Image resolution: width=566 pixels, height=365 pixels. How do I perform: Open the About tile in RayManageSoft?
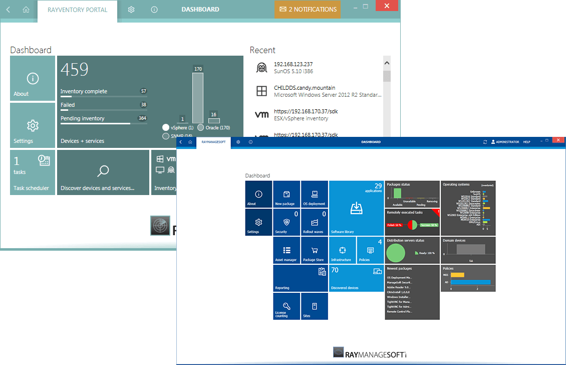(x=258, y=194)
